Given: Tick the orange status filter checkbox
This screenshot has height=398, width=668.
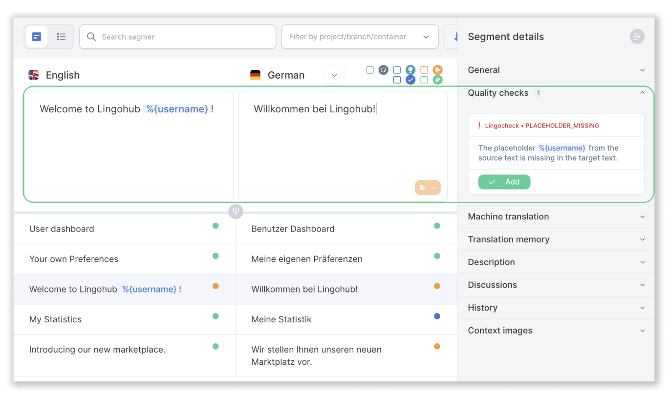Looking at the screenshot, I should [x=424, y=70].
